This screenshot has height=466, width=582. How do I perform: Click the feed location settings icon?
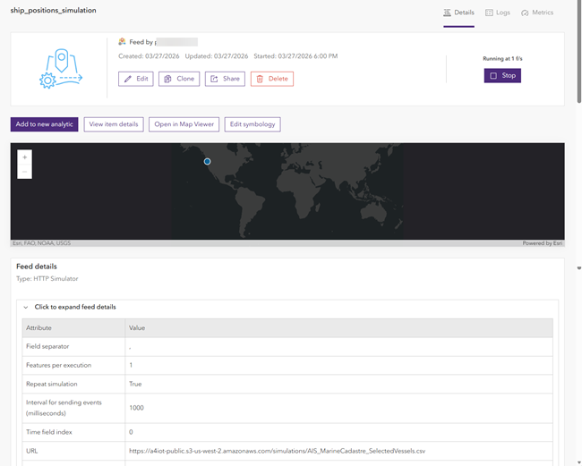click(61, 69)
